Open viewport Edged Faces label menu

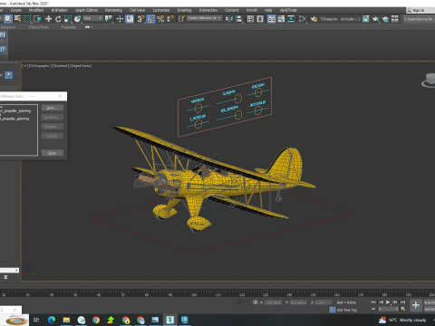[x=81, y=65]
